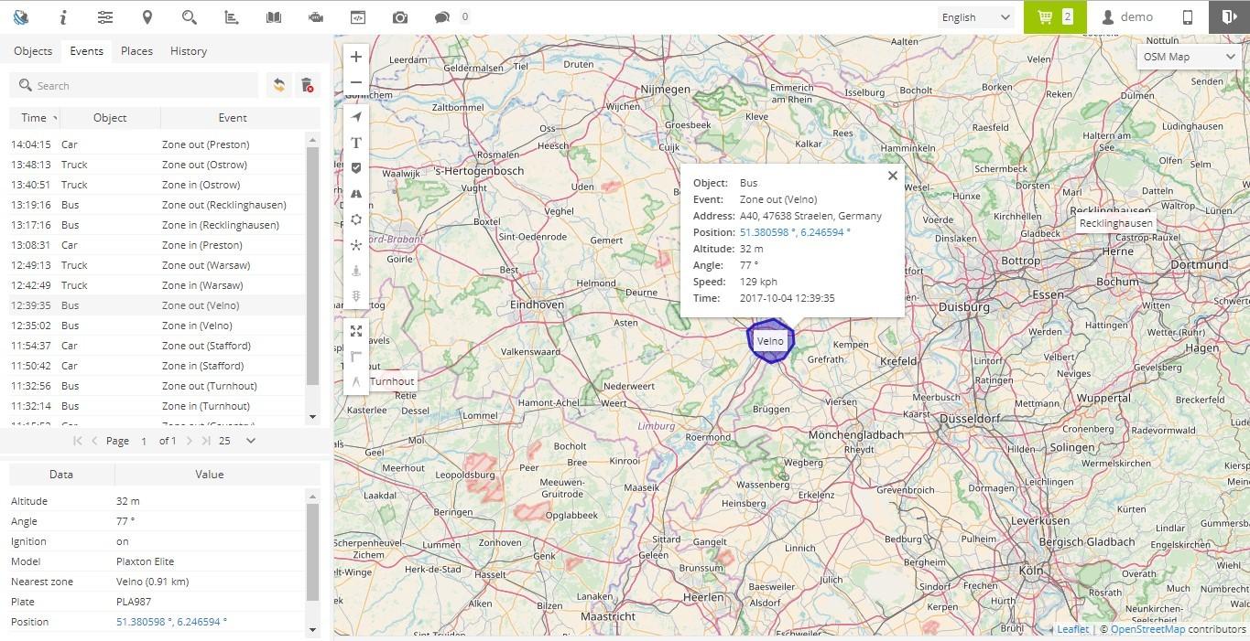Clear events with the red trash icon
1250x641 pixels.
pos(307,84)
